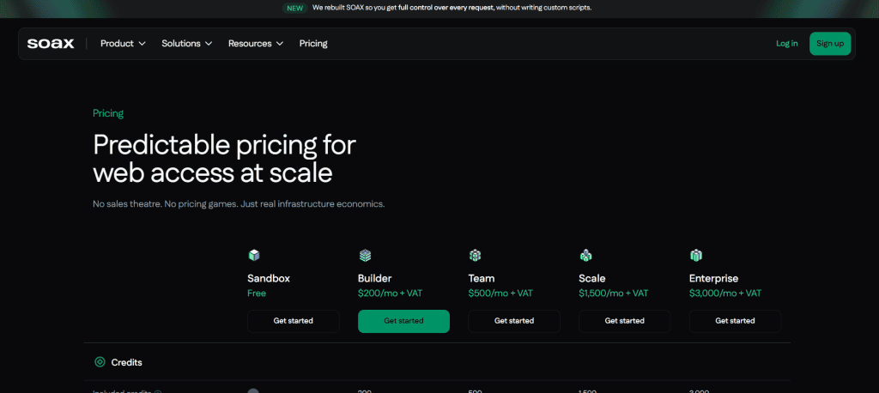This screenshot has height=393, width=879.
Task: Choose Get started for Team plan
Action: (x=514, y=321)
